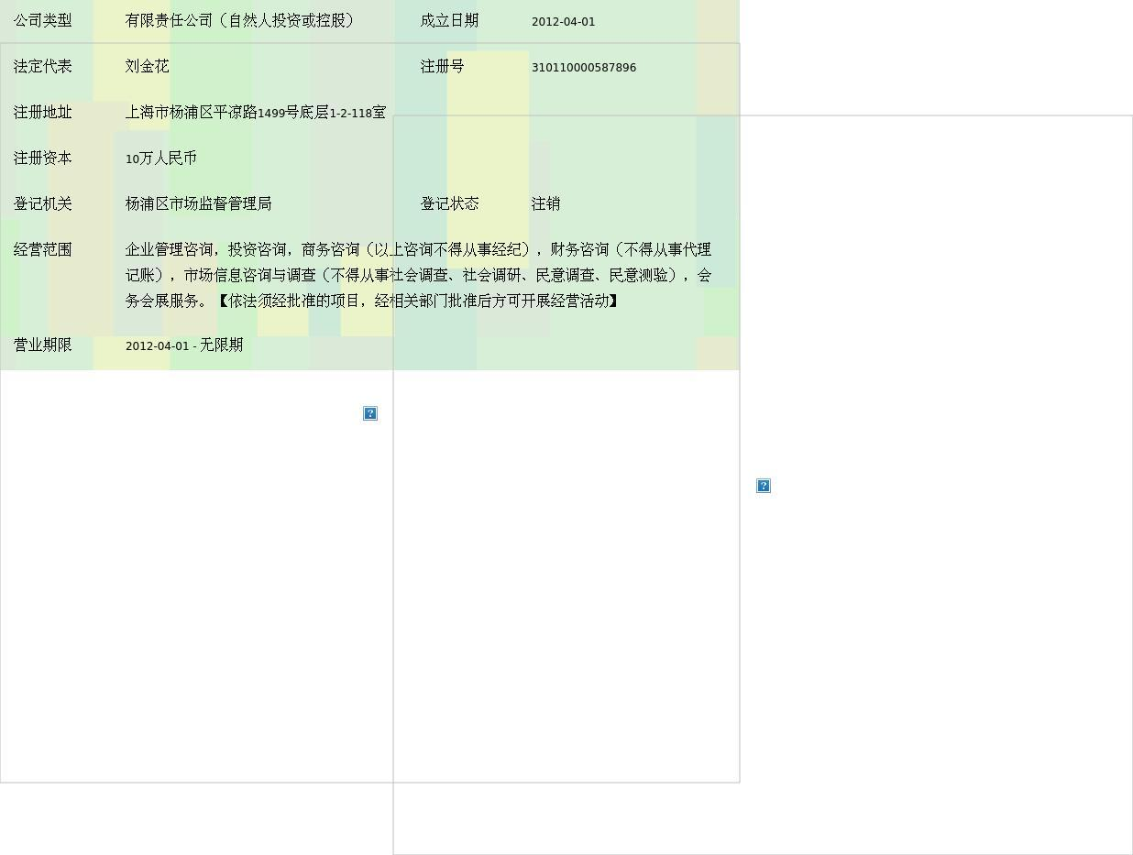Click the business term 2012-04-01 - 无限期
This screenshot has width=1133, height=855.
click(x=183, y=345)
